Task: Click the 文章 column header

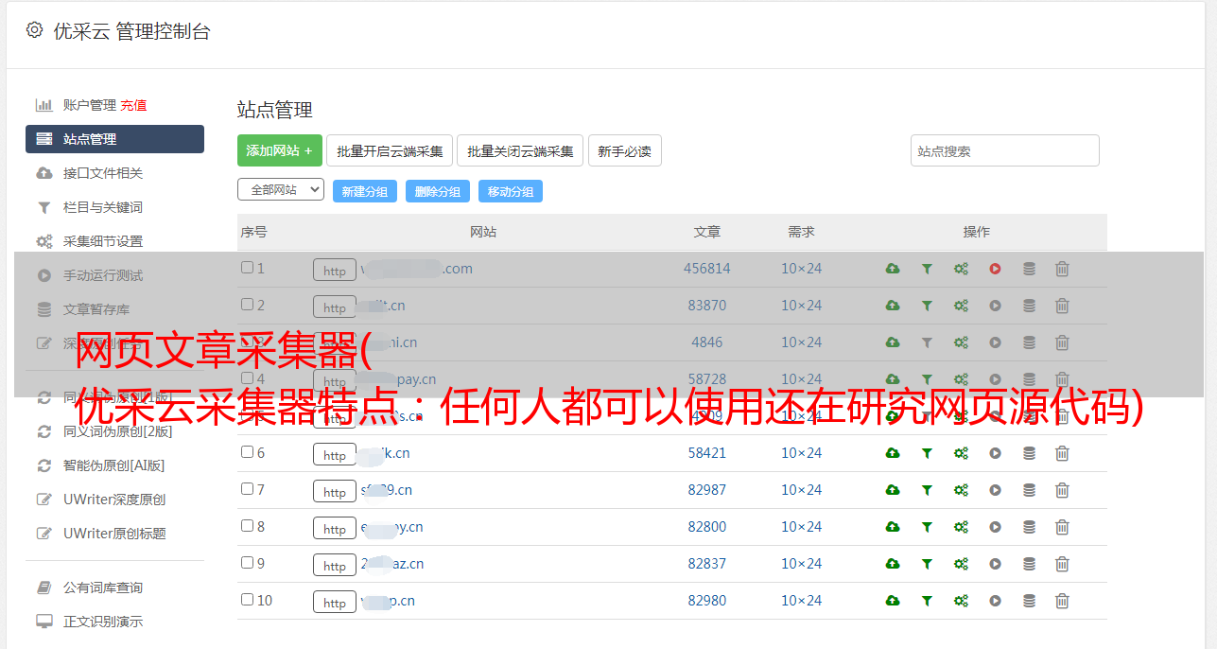Action: tap(707, 232)
